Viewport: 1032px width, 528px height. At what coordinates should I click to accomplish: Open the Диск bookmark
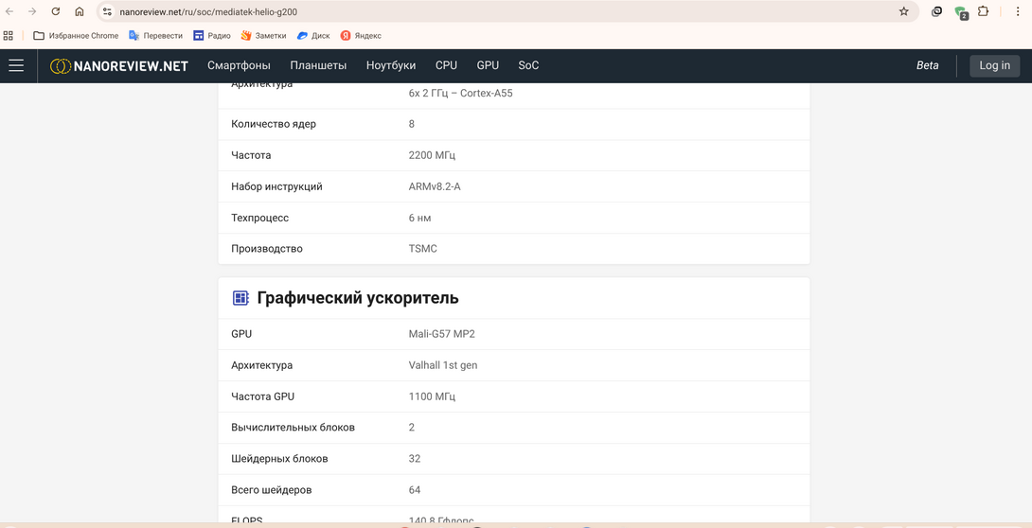(x=313, y=36)
